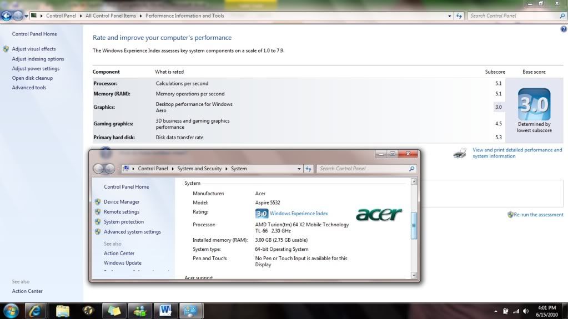This screenshot has height=319, width=568.
Task: Click Search Control Panel field in Performance window
Action: click(x=513, y=16)
